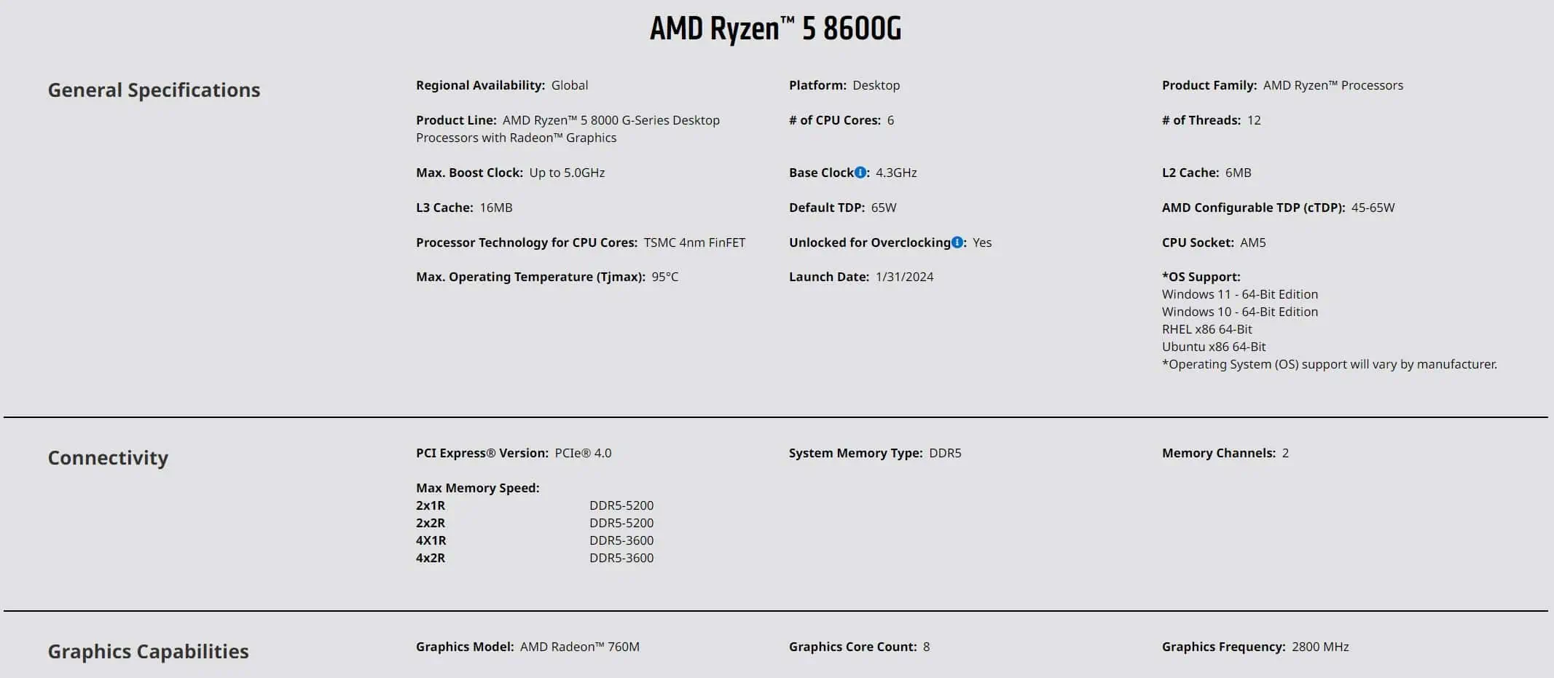Click the PCI Express Version label

(x=482, y=454)
